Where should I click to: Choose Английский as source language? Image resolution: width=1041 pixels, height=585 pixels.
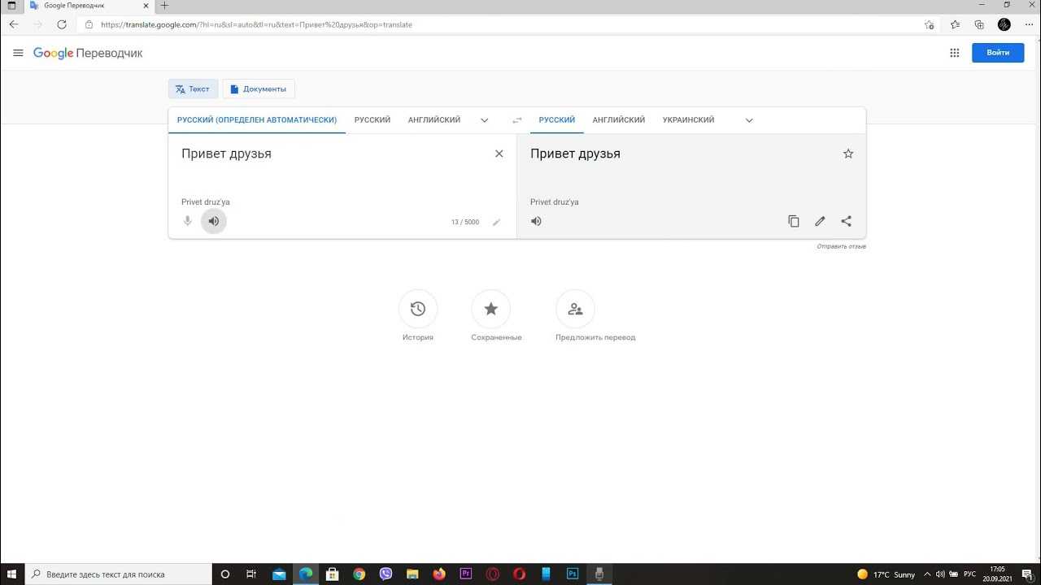click(434, 120)
